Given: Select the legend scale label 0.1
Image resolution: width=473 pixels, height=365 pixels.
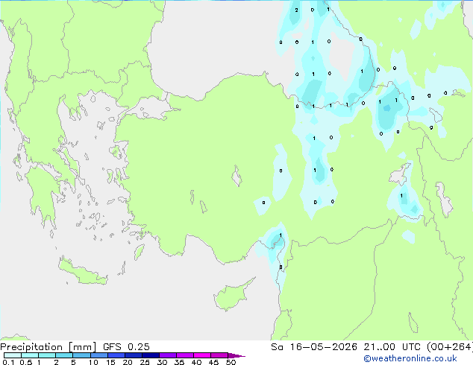Looking at the screenshot, I should [8, 362].
